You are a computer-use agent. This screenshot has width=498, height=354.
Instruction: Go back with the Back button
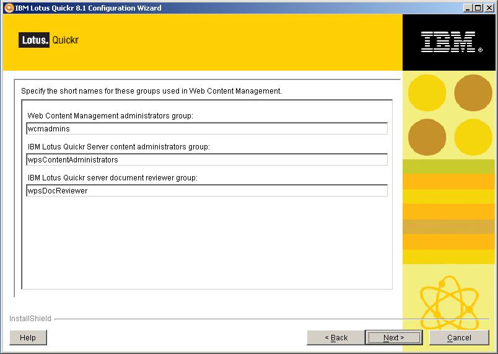336,337
